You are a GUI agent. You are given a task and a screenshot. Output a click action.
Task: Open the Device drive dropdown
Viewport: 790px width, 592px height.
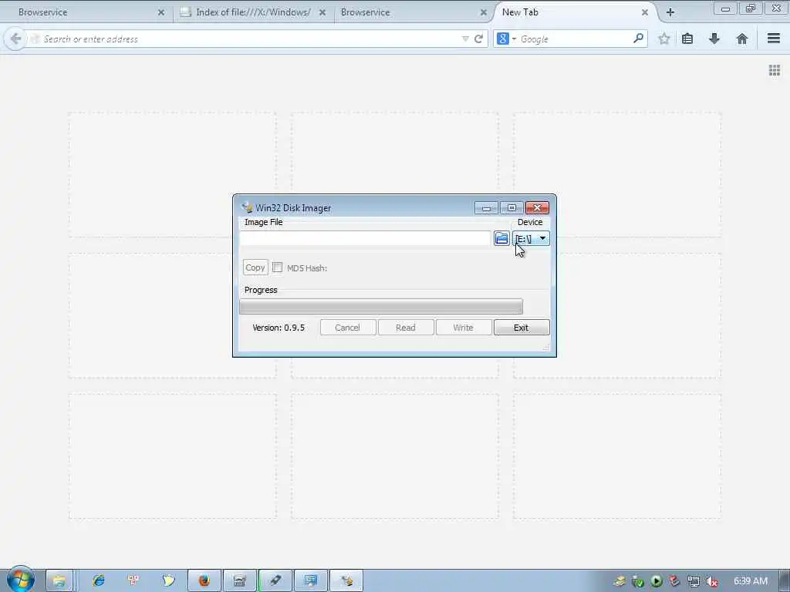531,238
